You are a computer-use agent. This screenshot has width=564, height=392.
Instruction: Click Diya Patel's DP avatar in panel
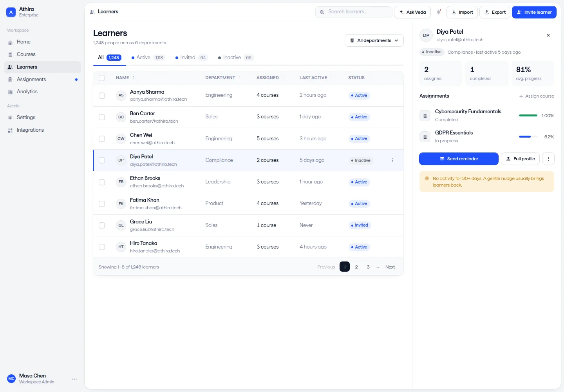click(x=426, y=35)
